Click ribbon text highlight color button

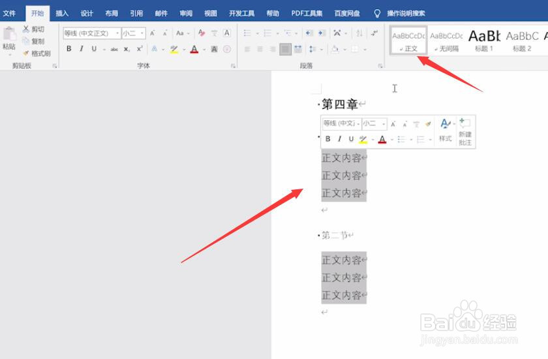(174, 50)
